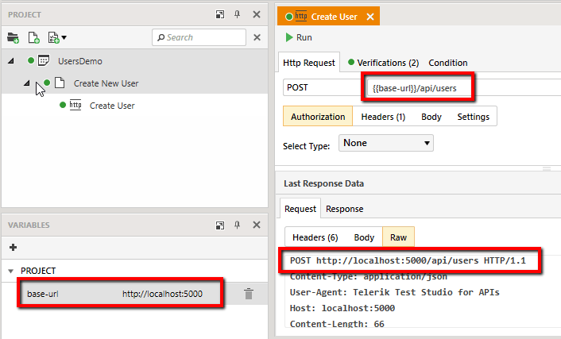Select the Raw tab
This screenshot has height=339, width=561.
pyautogui.click(x=398, y=237)
